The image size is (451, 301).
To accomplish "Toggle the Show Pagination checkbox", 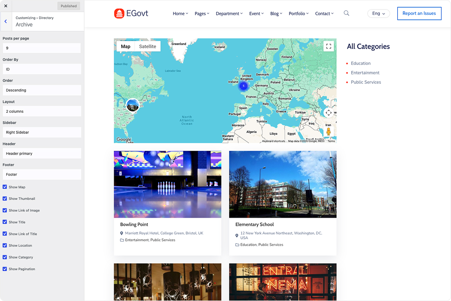I will click(5, 269).
